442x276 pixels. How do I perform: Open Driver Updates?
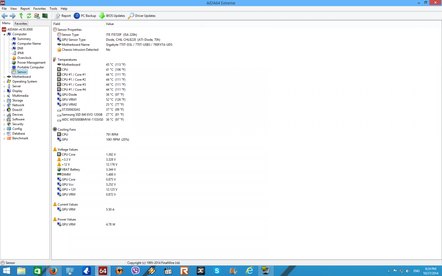pos(142,16)
